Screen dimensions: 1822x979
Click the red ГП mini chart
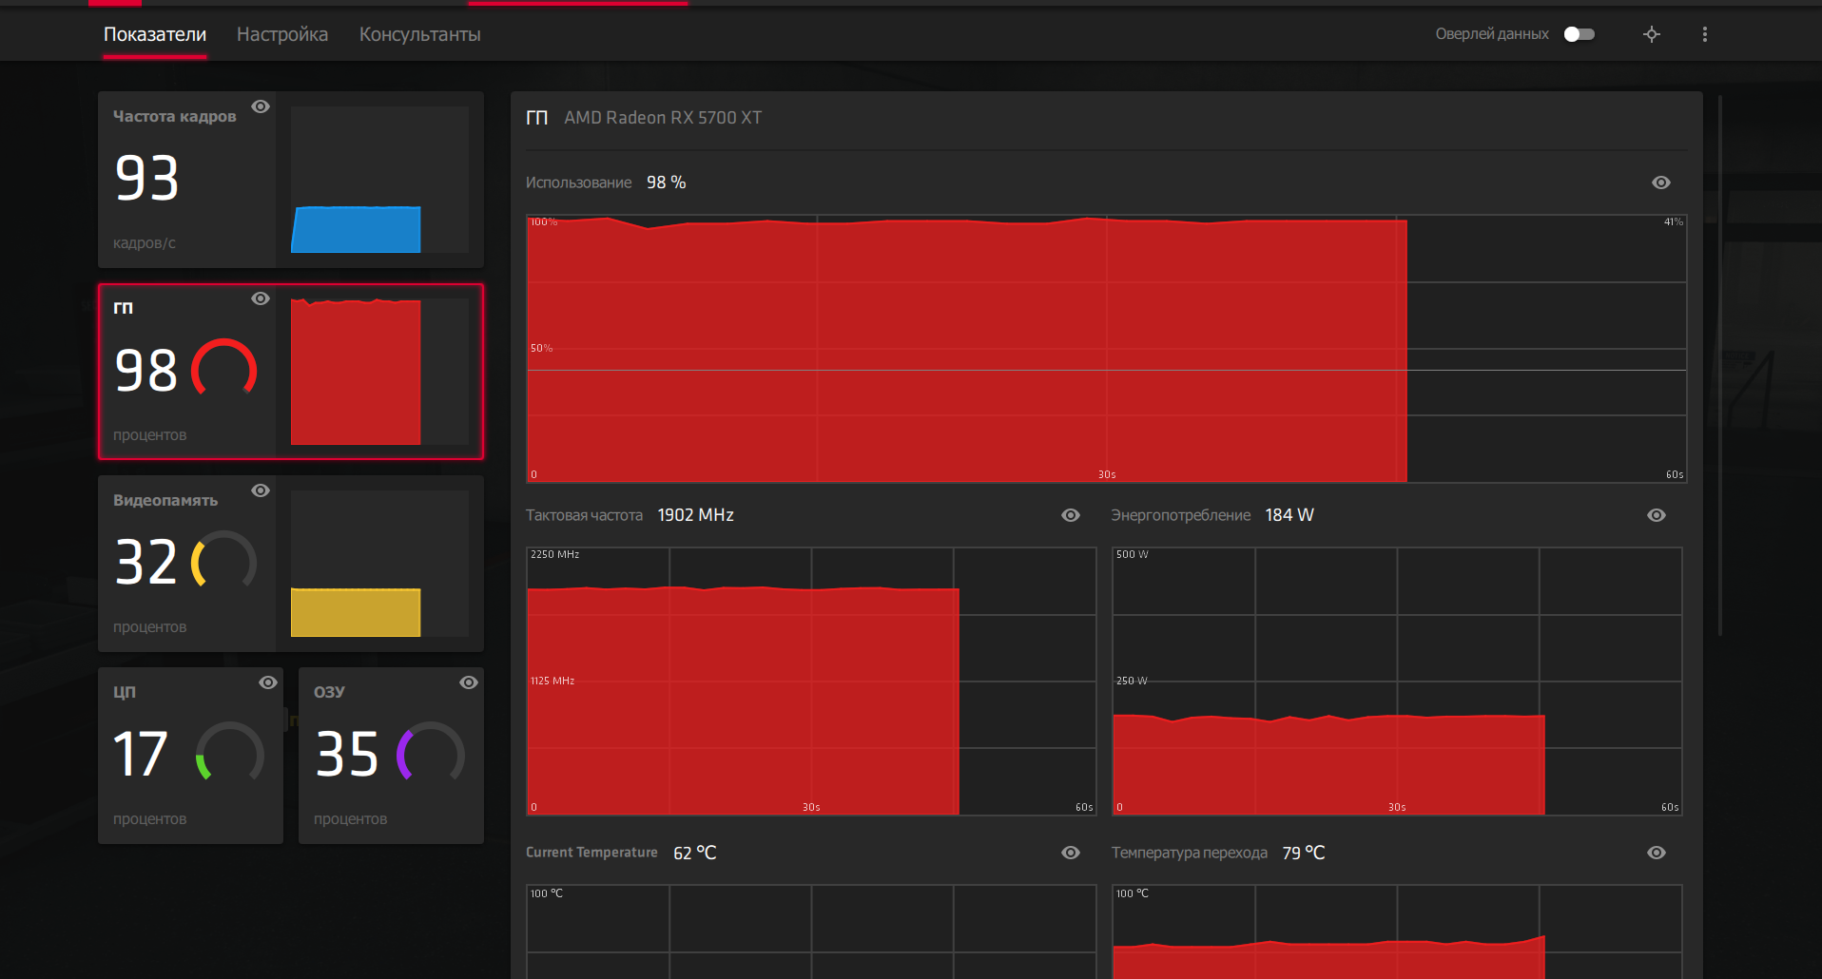coord(379,372)
